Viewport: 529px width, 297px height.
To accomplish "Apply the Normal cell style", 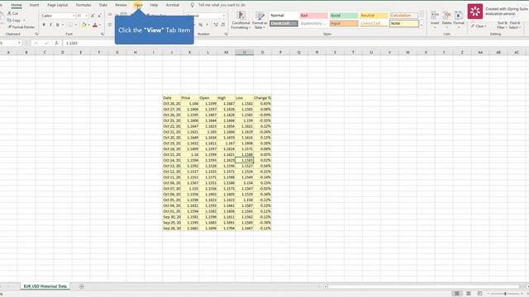I will [284, 16].
